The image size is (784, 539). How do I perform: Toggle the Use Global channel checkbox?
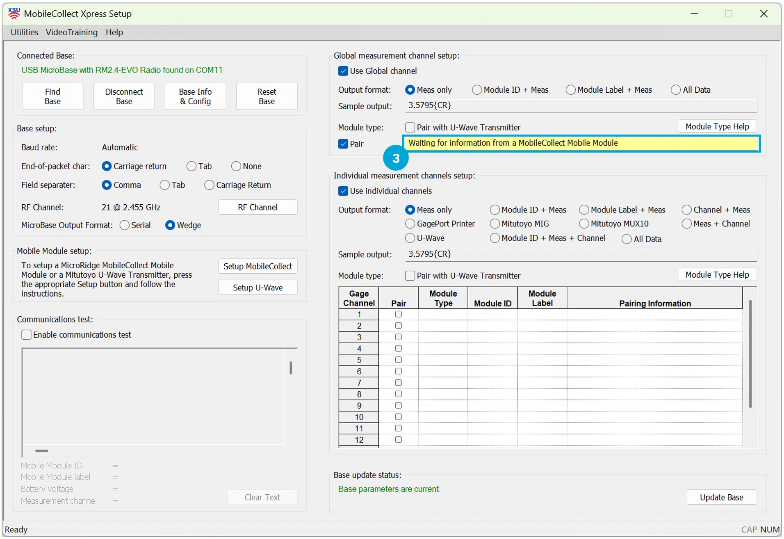coord(343,71)
